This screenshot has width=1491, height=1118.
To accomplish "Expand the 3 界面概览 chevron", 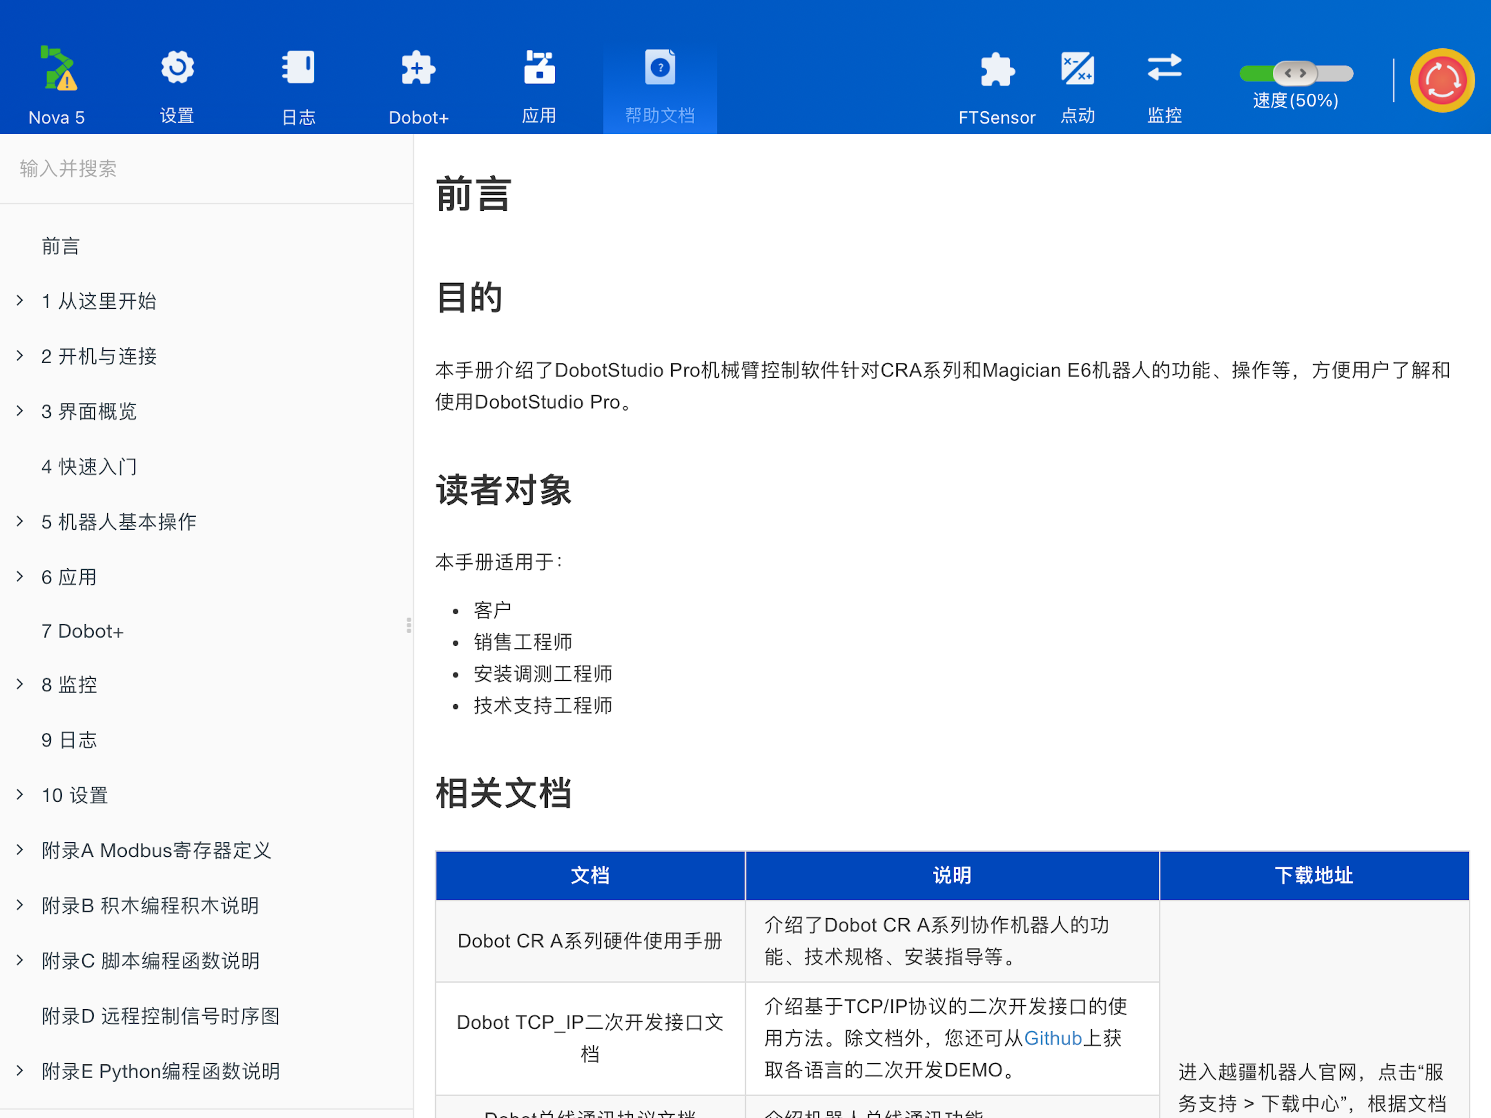I will click(x=20, y=411).
